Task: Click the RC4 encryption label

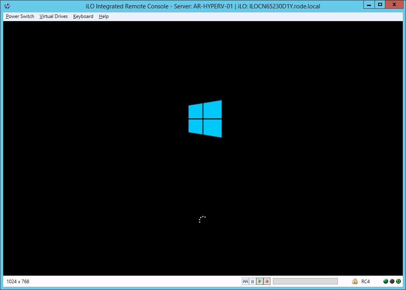Action: click(366, 282)
